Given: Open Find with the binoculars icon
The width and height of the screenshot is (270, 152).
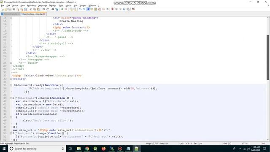Looking at the screenshot, I should 53,9.
